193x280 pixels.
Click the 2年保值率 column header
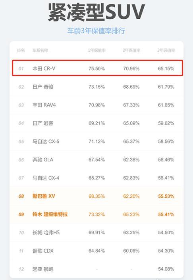tap(131, 51)
